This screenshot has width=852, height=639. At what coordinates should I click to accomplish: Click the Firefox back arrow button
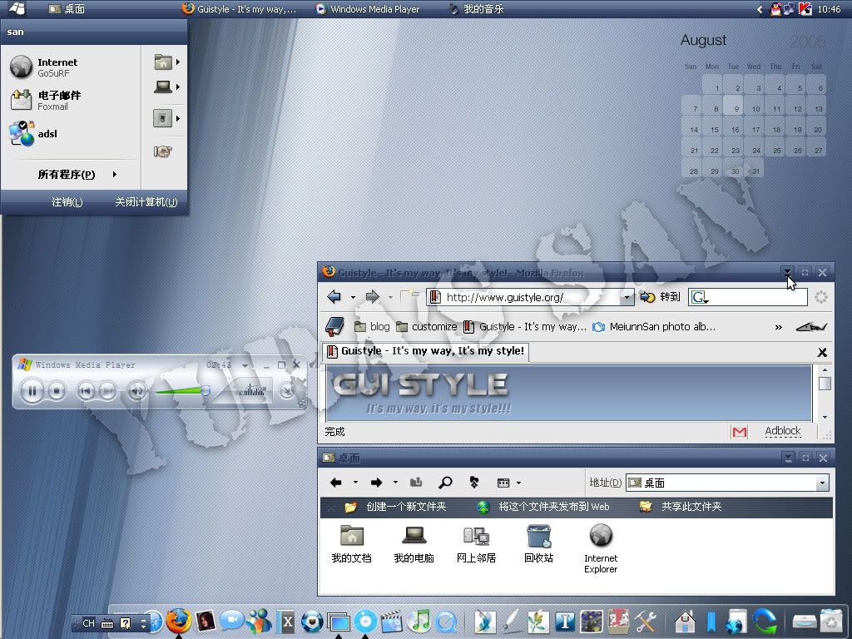pyautogui.click(x=334, y=297)
